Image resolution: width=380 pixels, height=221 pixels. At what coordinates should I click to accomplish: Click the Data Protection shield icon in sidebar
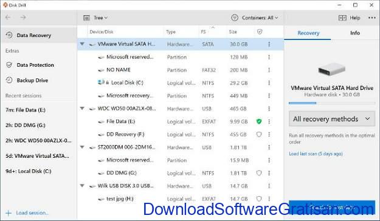pyautogui.click(x=9, y=65)
